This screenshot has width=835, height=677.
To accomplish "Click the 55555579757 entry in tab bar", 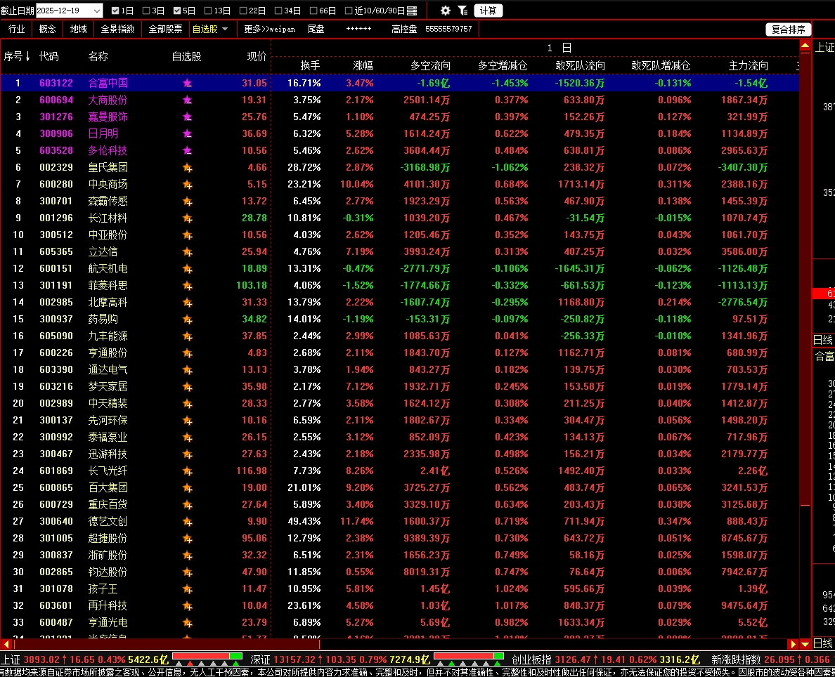I will click(x=448, y=29).
